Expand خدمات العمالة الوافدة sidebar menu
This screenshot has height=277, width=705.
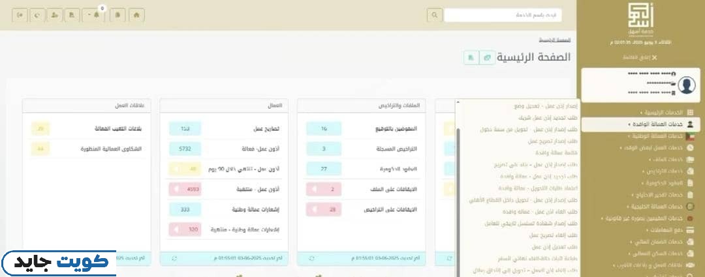click(653, 124)
